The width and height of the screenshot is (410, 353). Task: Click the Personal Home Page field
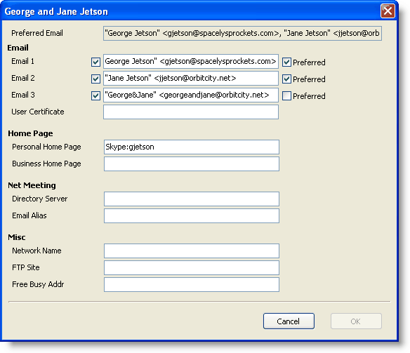click(192, 147)
